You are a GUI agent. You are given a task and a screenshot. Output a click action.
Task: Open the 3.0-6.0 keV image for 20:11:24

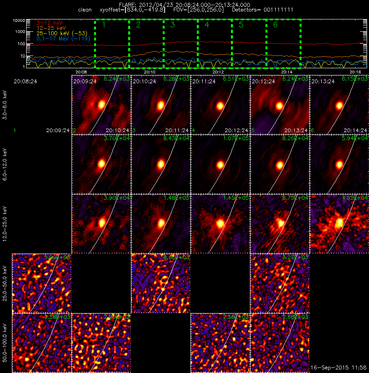(220, 105)
